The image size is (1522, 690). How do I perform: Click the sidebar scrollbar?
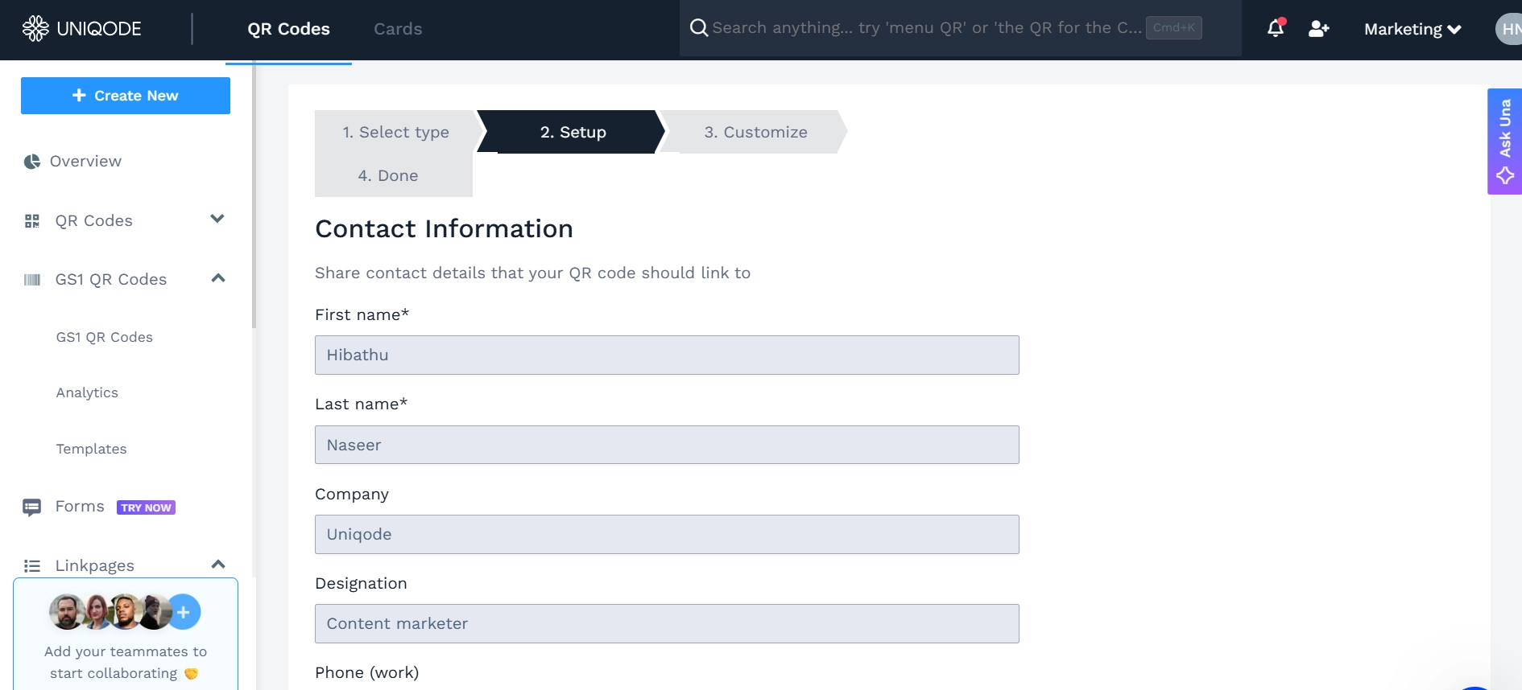pos(254,196)
